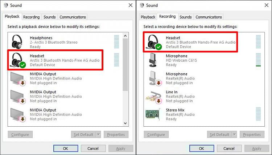Click the first NVIDIA Output monitor icon
The image size is (272, 155).
(x=18, y=79)
